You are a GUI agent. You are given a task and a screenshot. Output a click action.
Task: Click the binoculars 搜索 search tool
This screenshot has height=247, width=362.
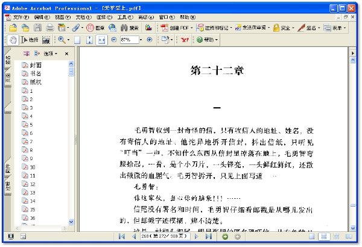(130, 28)
